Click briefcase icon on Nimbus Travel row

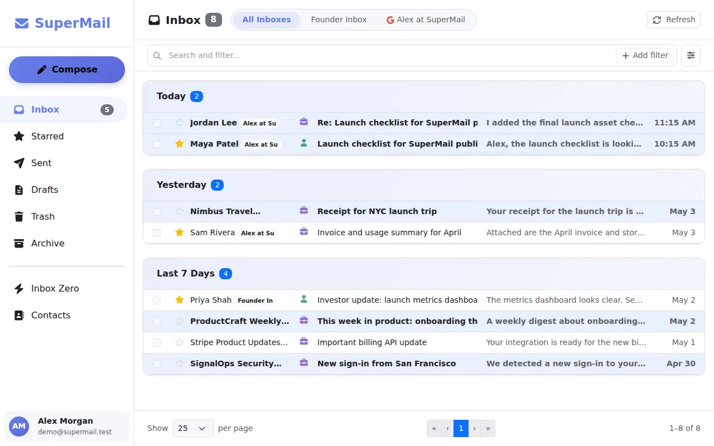304,211
